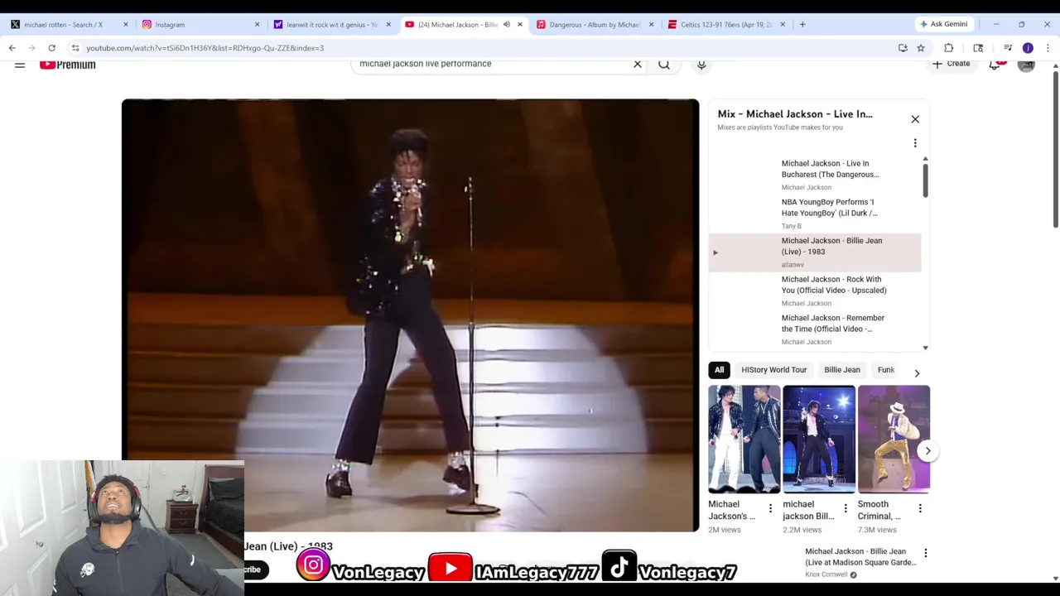The height and width of the screenshot is (596, 1060).
Task: Close the Instagram tab
Action: coord(257,25)
